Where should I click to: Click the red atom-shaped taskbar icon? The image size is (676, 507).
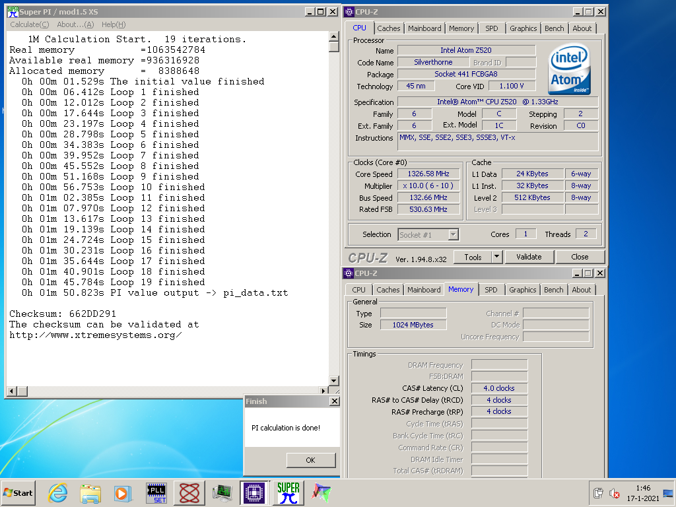(x=189, y=493)
